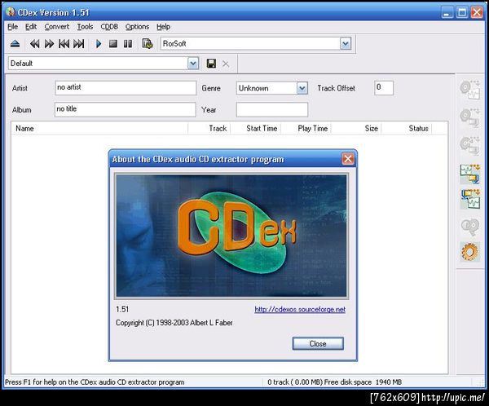The image size is (489, 406).
Task: Open the File menu
Action: 12,27
